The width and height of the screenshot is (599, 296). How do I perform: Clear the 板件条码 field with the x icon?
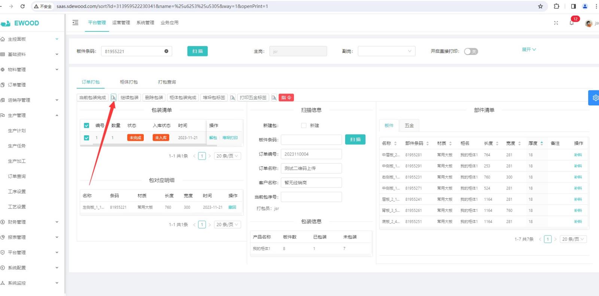[166, 51]
